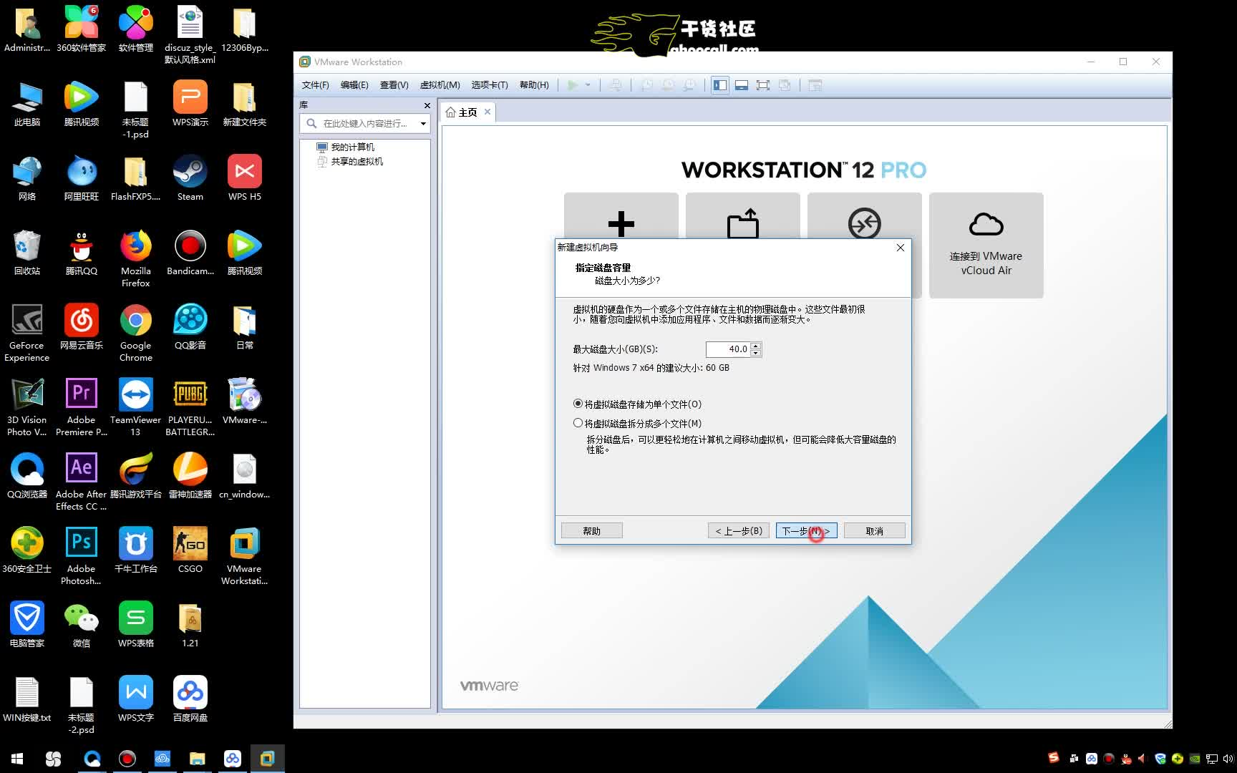The width and height of the screenshot is (1237, 773).
Task: Open the 虚拟机(M) menu
Action: [440, 85]
